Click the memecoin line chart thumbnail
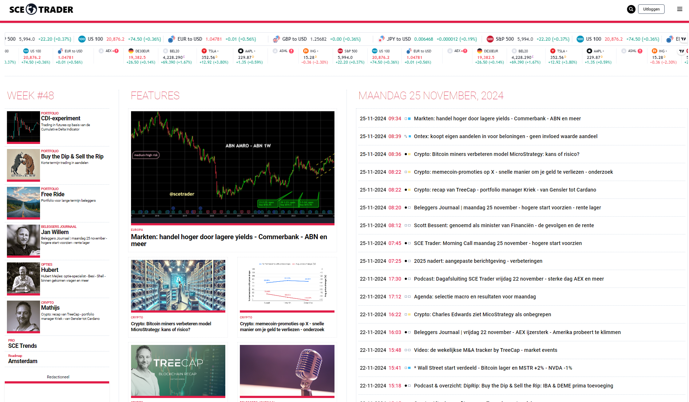The width and height of the screenshot is (689, 402). [287, 286]
